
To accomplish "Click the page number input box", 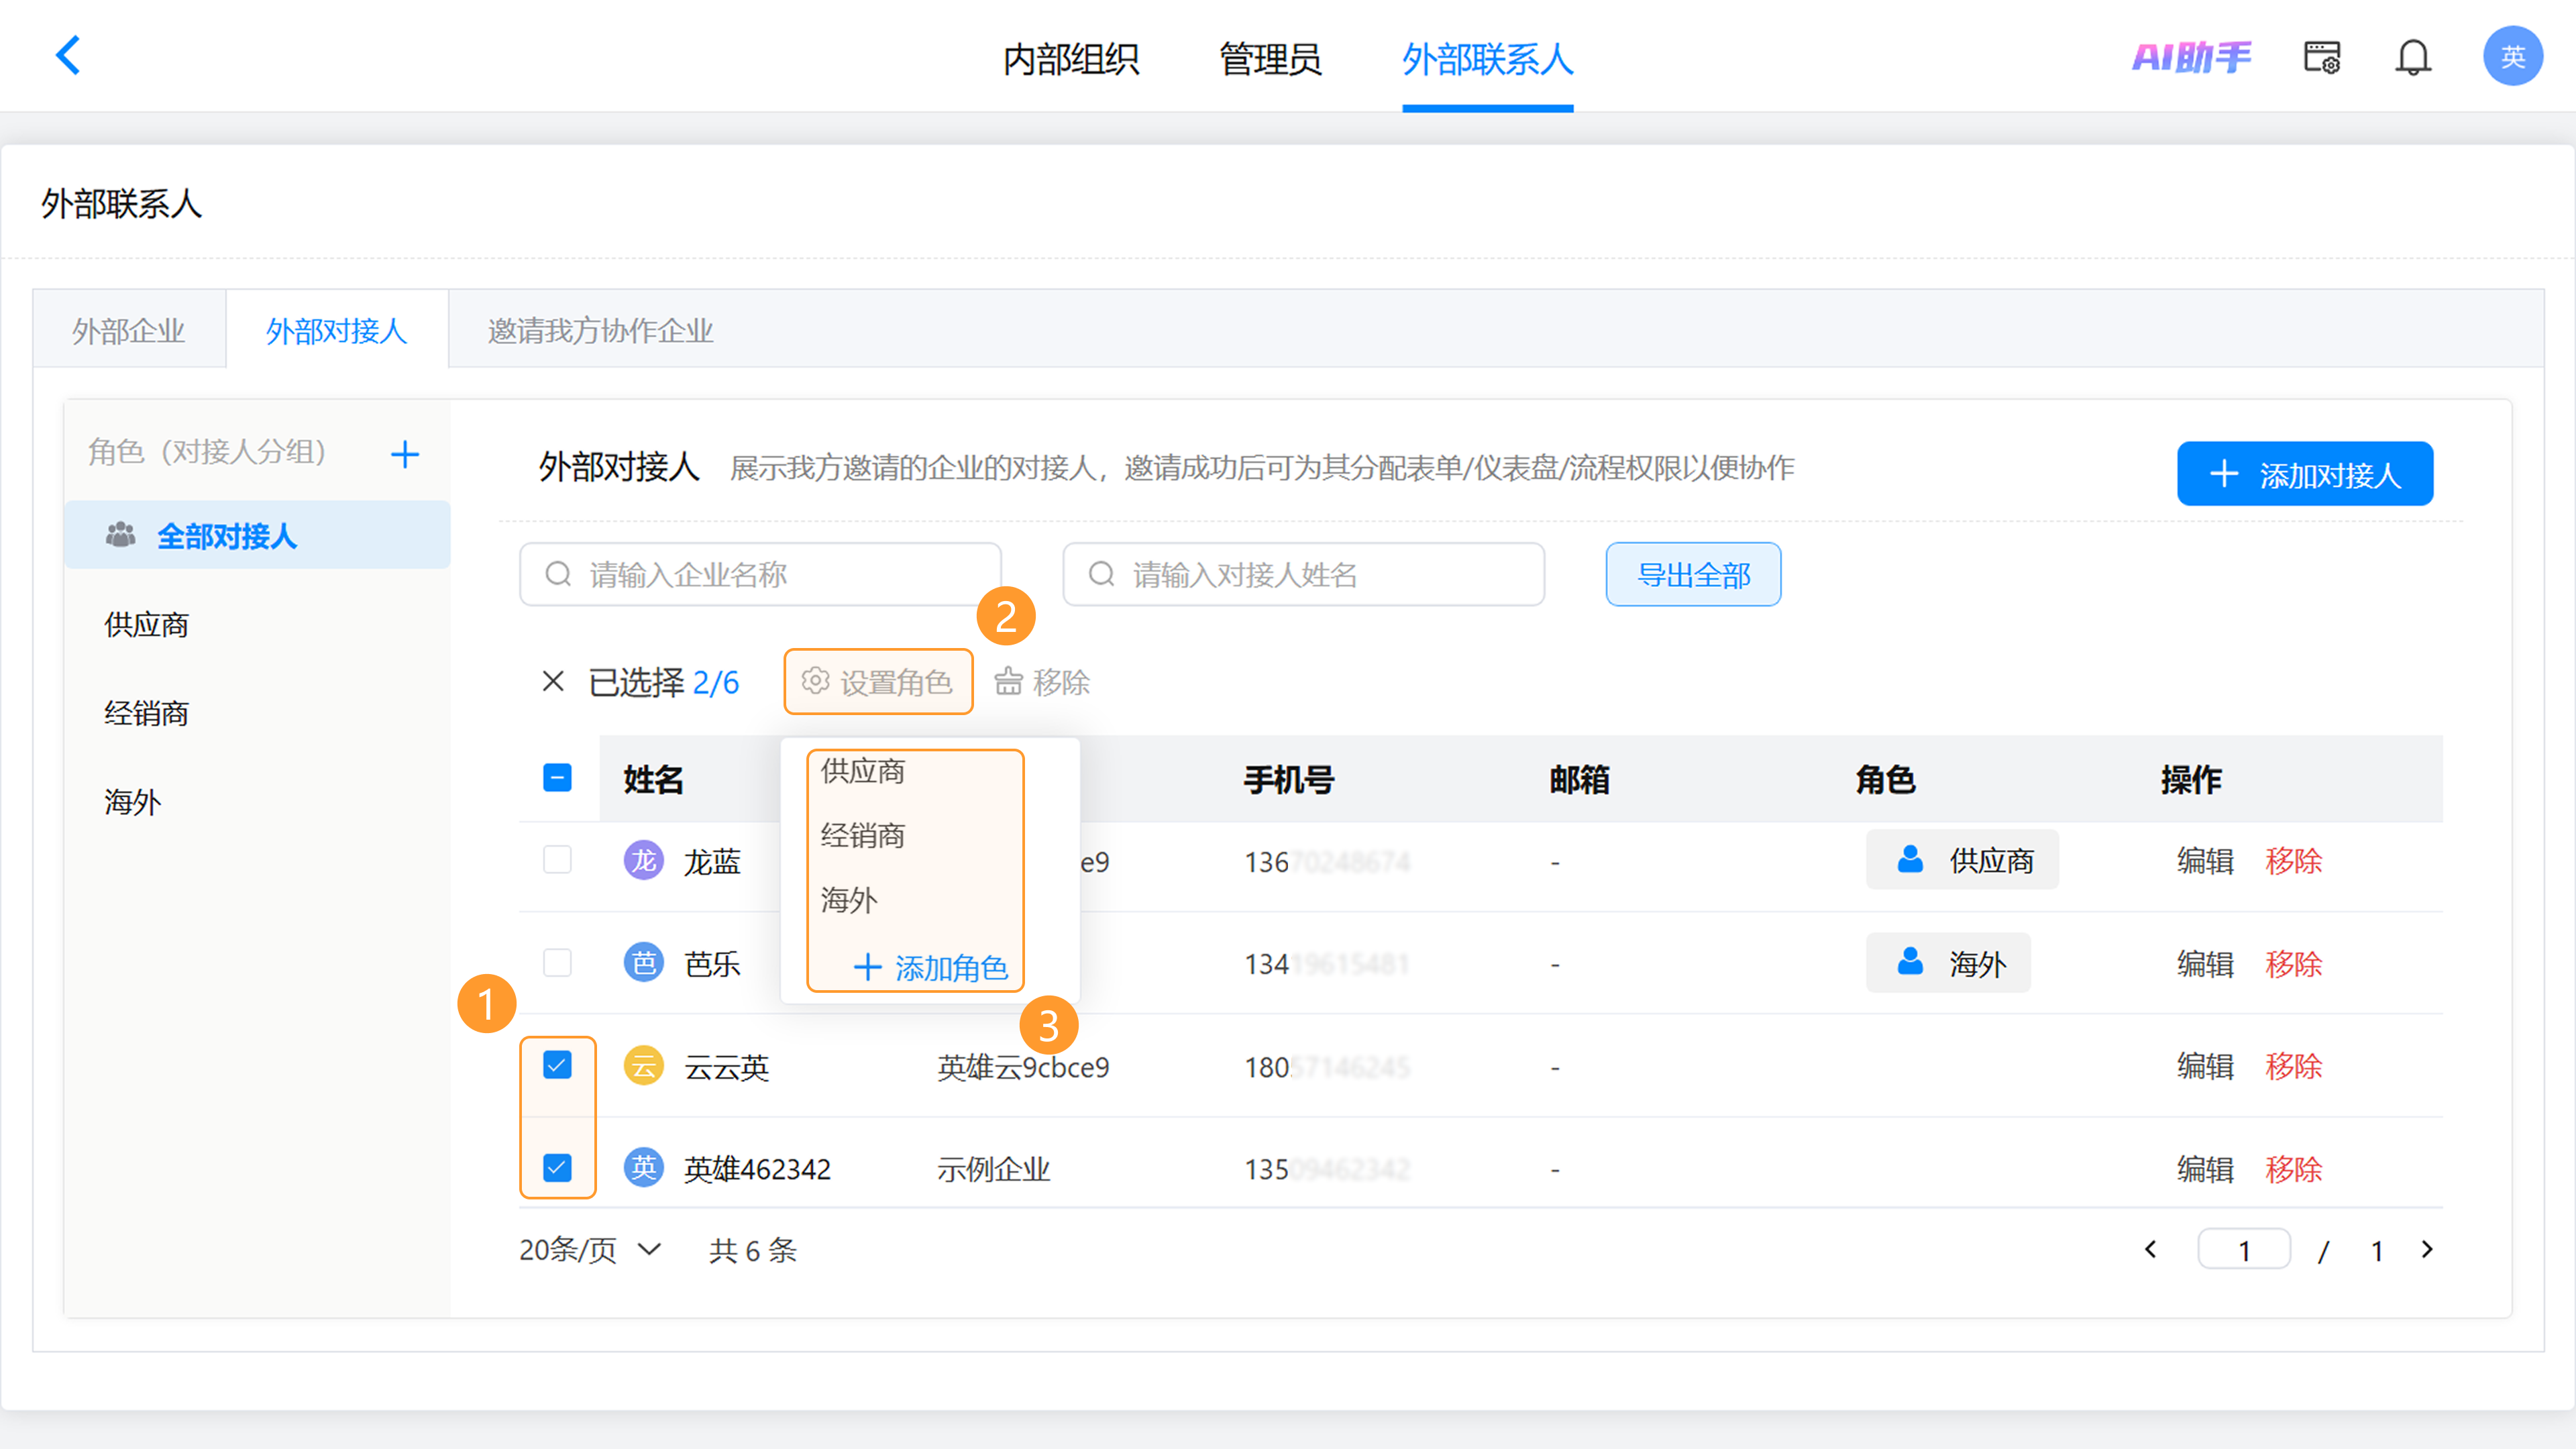I will [2244, 1250].
